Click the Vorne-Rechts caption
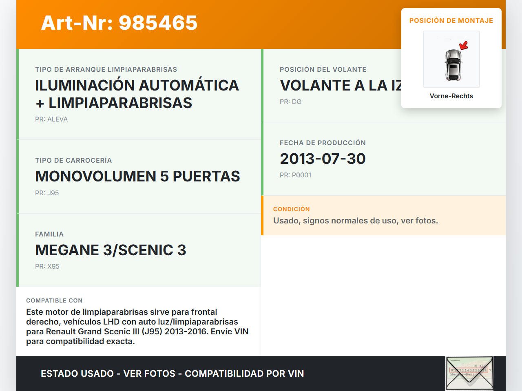This screenshot has width=522, height=391. (x=451, y=96)
